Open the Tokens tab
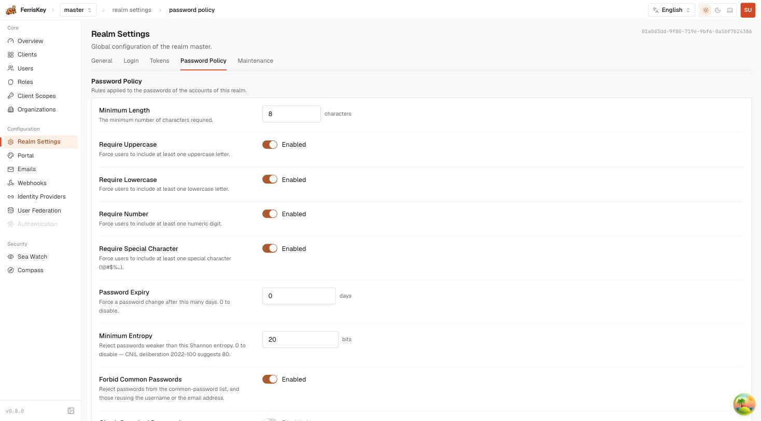Viewport: 761px width, 421px height. click(159, 61)
